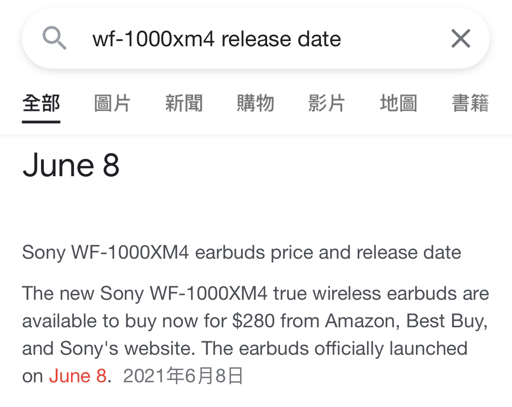Select the 全部 tab

(x=41, y=104)
